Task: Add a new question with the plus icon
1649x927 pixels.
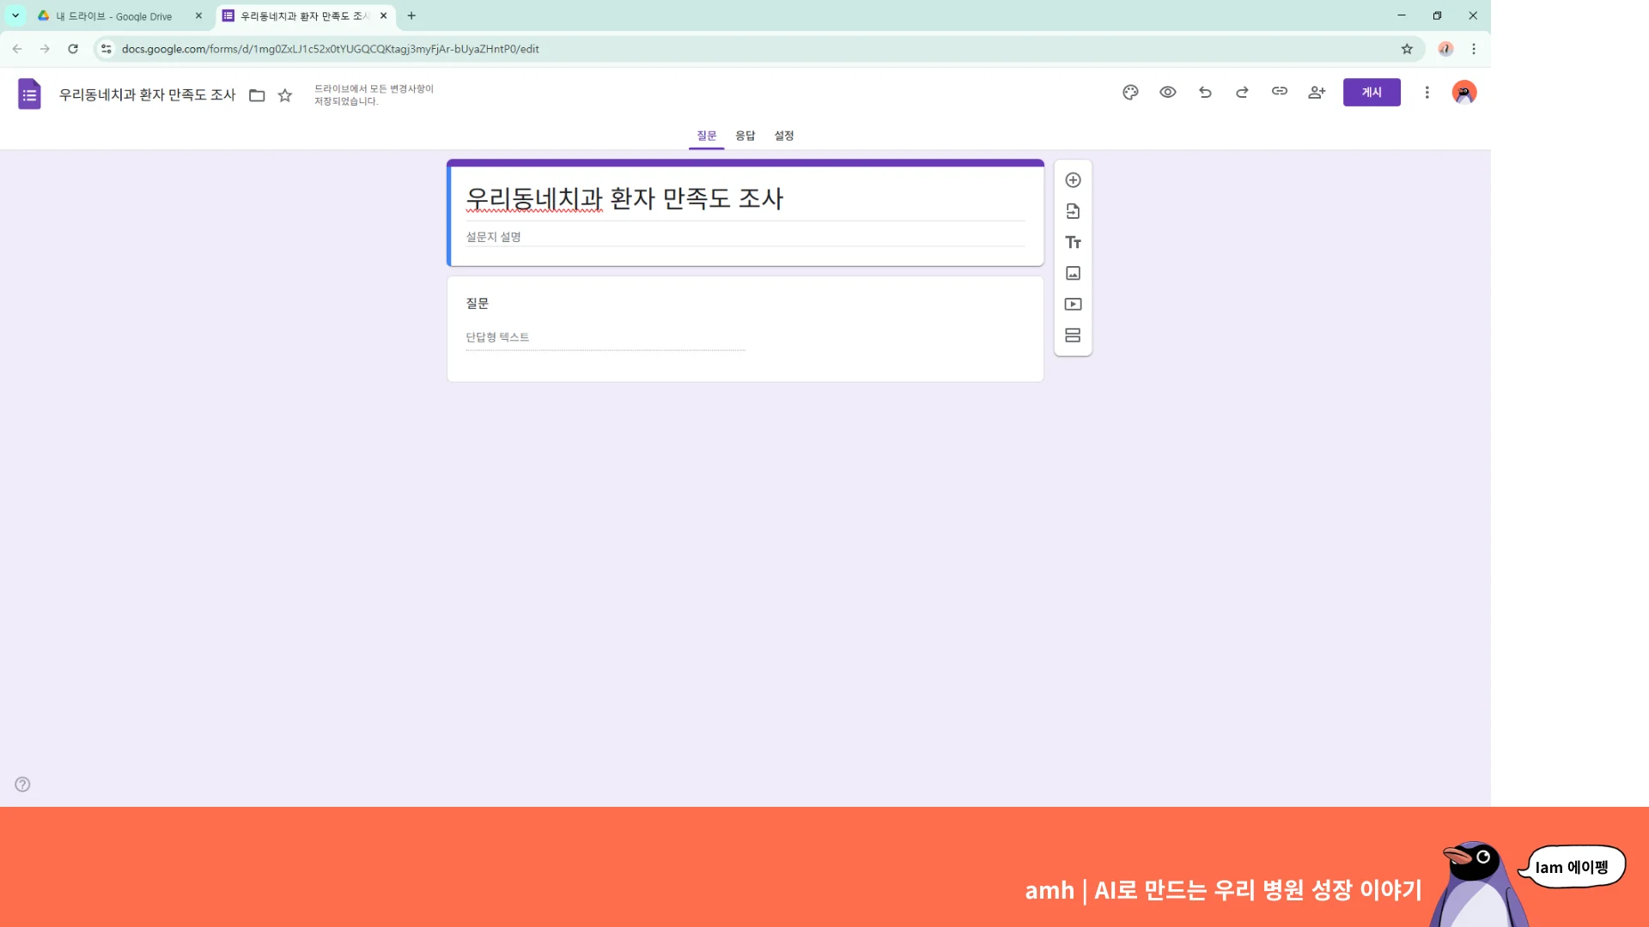Action: pos(1073,179)
